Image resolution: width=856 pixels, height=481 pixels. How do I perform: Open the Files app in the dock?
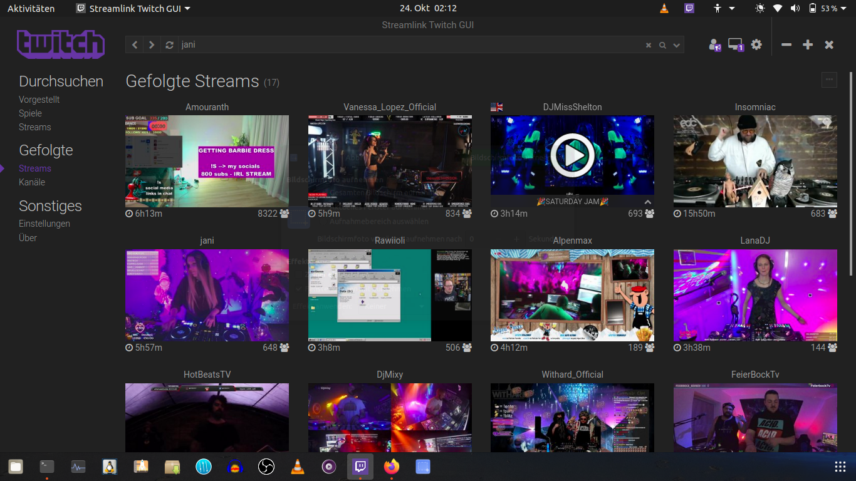coord(16,467)
